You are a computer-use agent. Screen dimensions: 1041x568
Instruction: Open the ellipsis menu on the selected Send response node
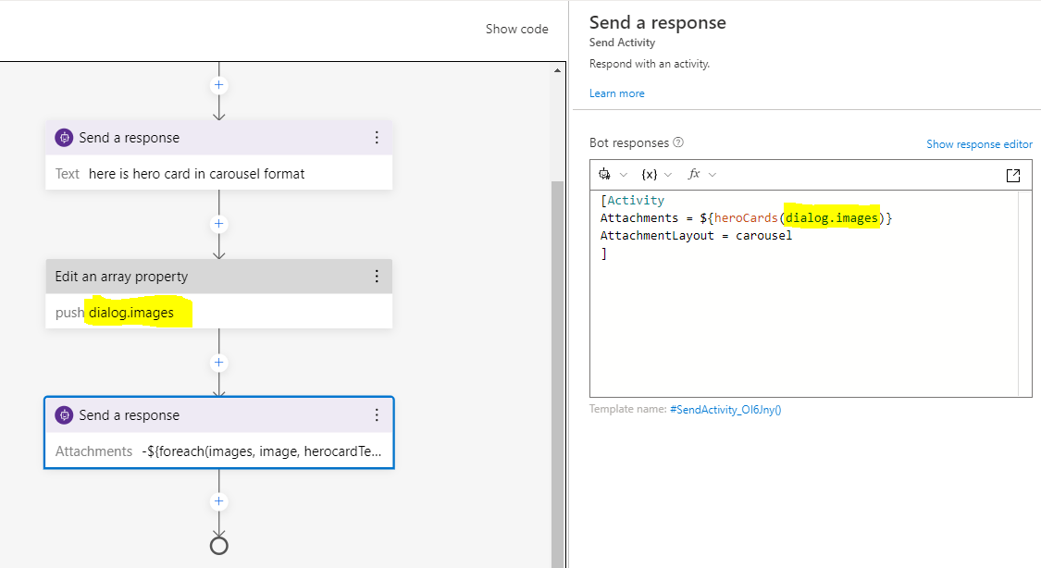pos(377,414)
